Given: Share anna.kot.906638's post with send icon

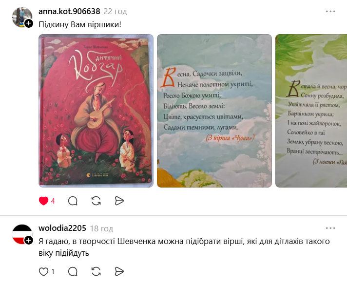Looking at the screenshot, I should [119, 201].
